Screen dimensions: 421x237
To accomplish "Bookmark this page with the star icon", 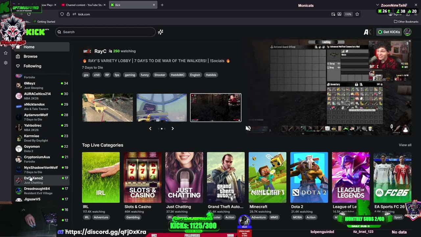I will click(357, 14).
